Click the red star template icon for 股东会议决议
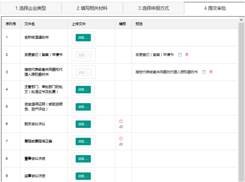The width and height of the screenshot is (245, 182). [x=121, y=121]
